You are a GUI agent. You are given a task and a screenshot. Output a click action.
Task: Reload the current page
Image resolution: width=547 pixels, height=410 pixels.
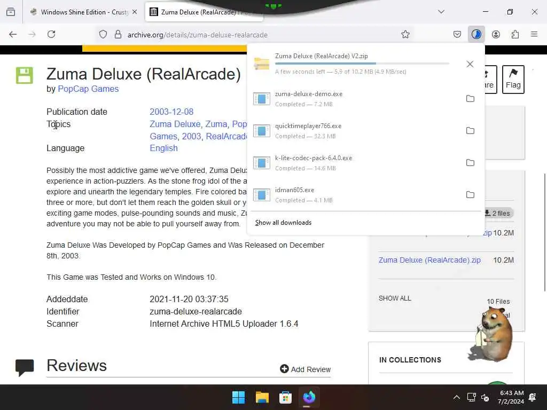pyautogui.click(x=51, y=34)
